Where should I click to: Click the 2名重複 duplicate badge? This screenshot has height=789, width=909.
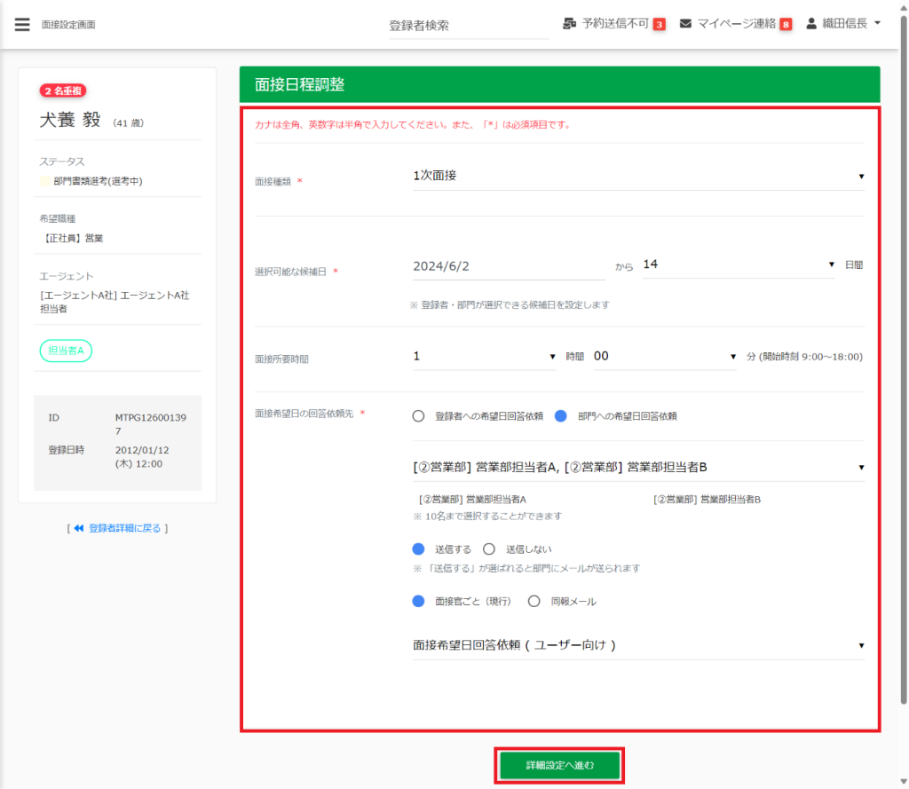[x=63, y=91]
